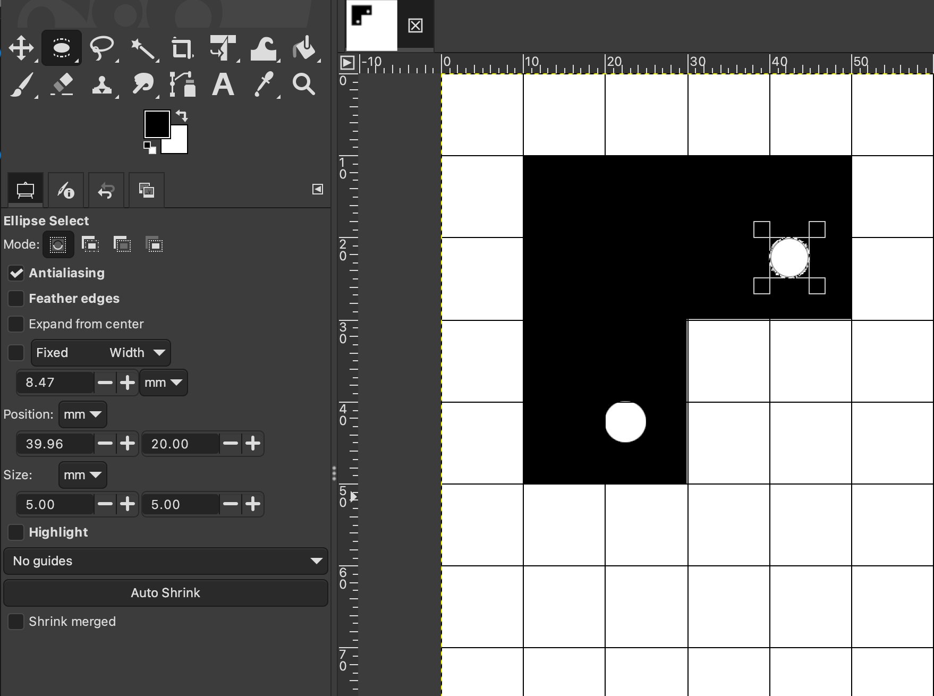Click the fixed width field showing 8.47
The height and width of the screenshot is (696, 934).
click(55, 383)
